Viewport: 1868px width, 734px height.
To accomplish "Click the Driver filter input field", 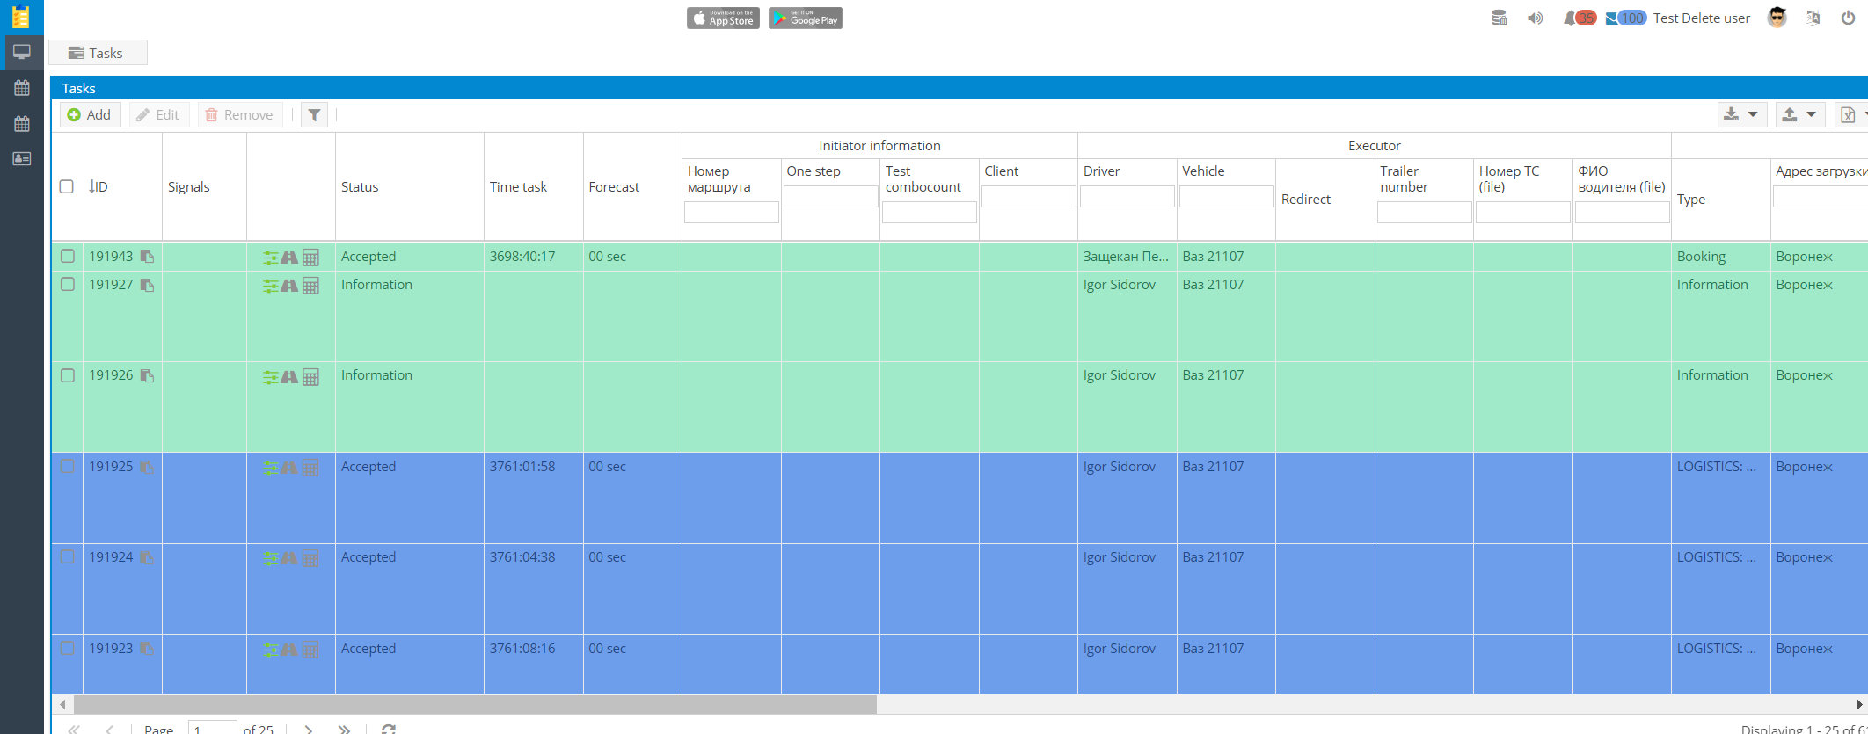I will point(1127,197).
